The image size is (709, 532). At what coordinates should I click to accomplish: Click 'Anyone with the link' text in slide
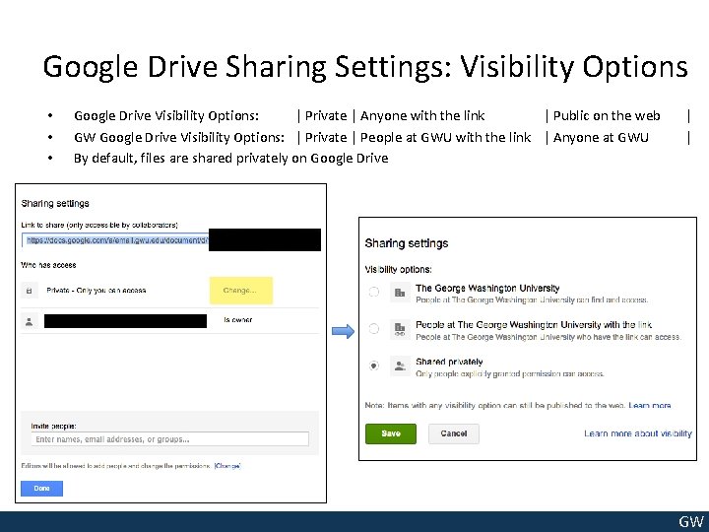point(422,116)
